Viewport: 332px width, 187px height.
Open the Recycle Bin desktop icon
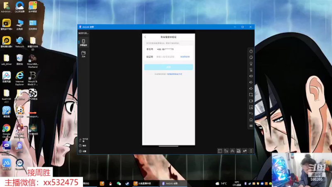[x=20, y=59]
